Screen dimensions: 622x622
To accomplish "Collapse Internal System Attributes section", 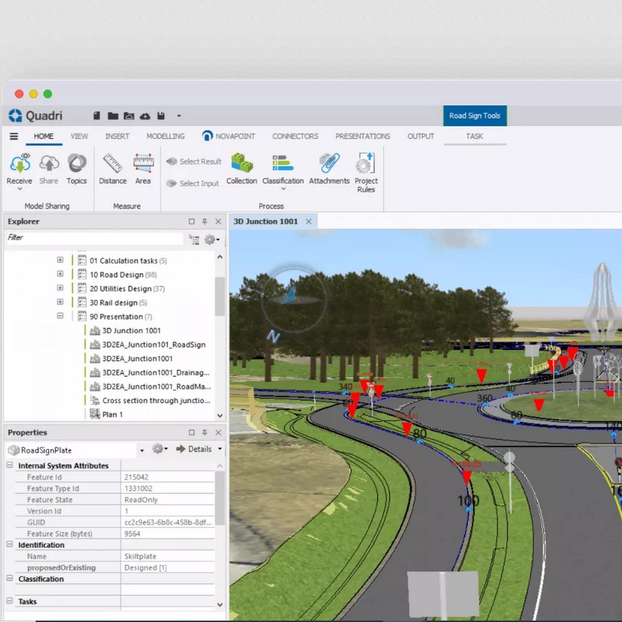I will click(10, 465).
